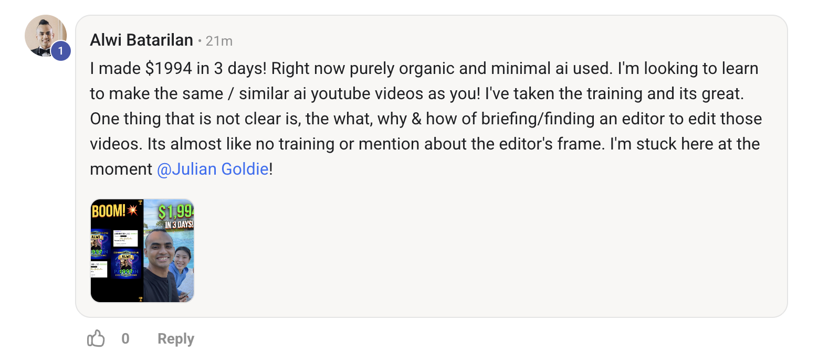Click the yellow BOOM! text in thumbnail

pyautogui.click(x=109, y=211)
